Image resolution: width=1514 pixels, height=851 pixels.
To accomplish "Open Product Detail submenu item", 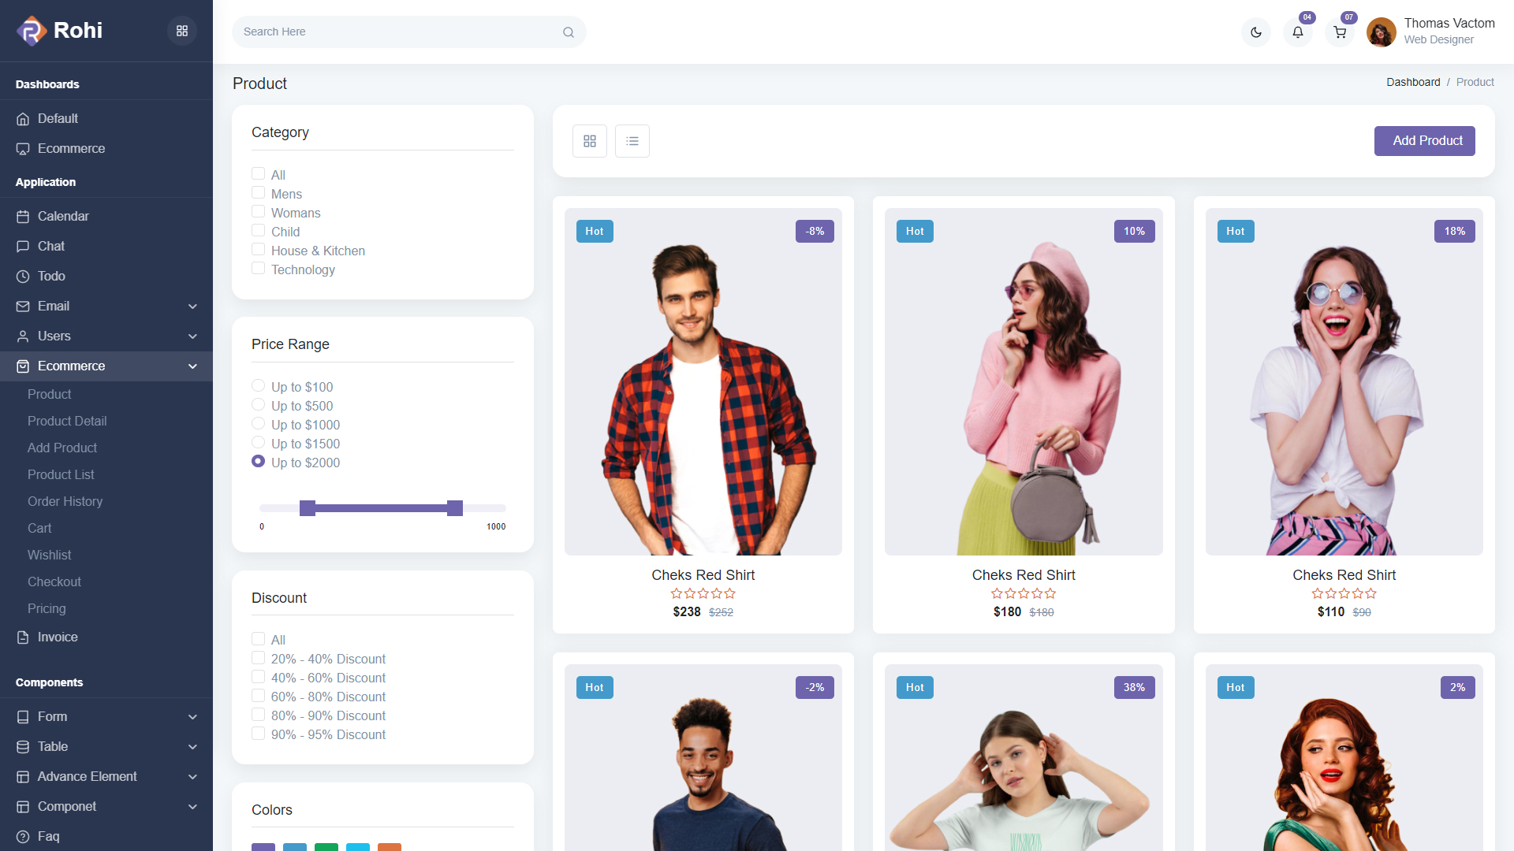I will (67, 421).
